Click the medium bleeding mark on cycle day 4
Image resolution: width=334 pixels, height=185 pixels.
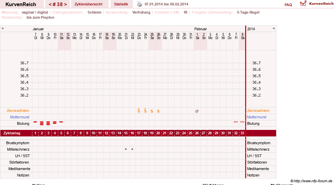tap(55, 122)
